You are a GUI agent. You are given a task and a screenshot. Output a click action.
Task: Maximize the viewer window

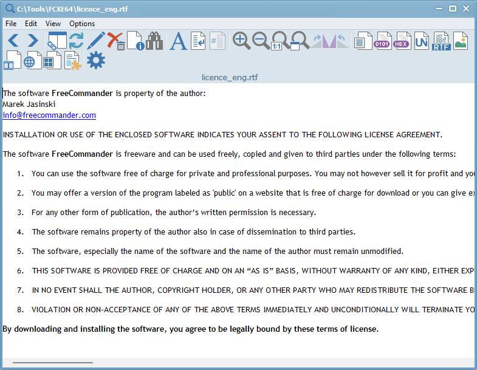[452, 9]
